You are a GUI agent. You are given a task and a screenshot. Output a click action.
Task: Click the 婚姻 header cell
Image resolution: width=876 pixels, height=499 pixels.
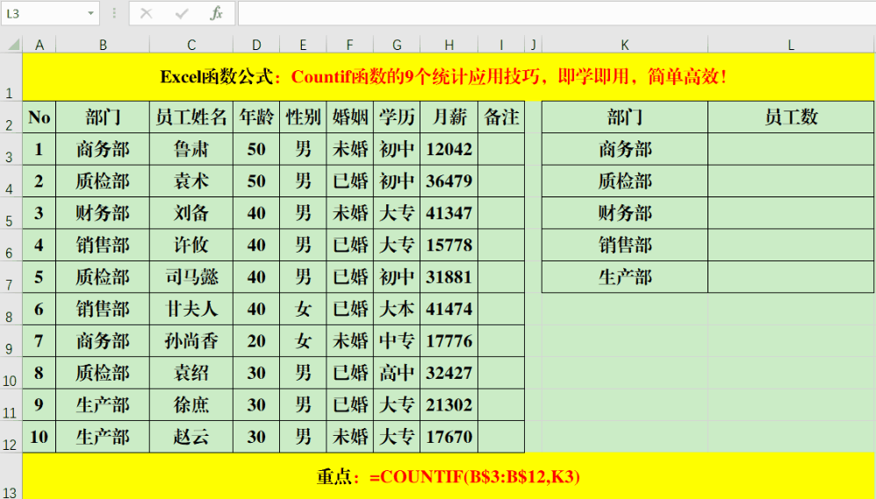click(349, 118)
